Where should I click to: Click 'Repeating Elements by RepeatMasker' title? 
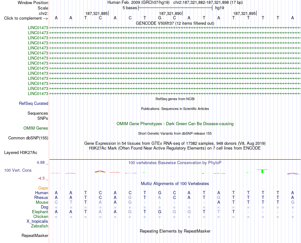click(x=175, y=231)
